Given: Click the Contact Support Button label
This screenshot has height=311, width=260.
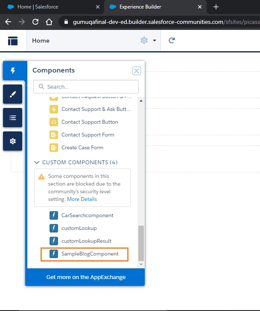Looking at the screenshot, I should pyautogui.click(x=90, y=122).
